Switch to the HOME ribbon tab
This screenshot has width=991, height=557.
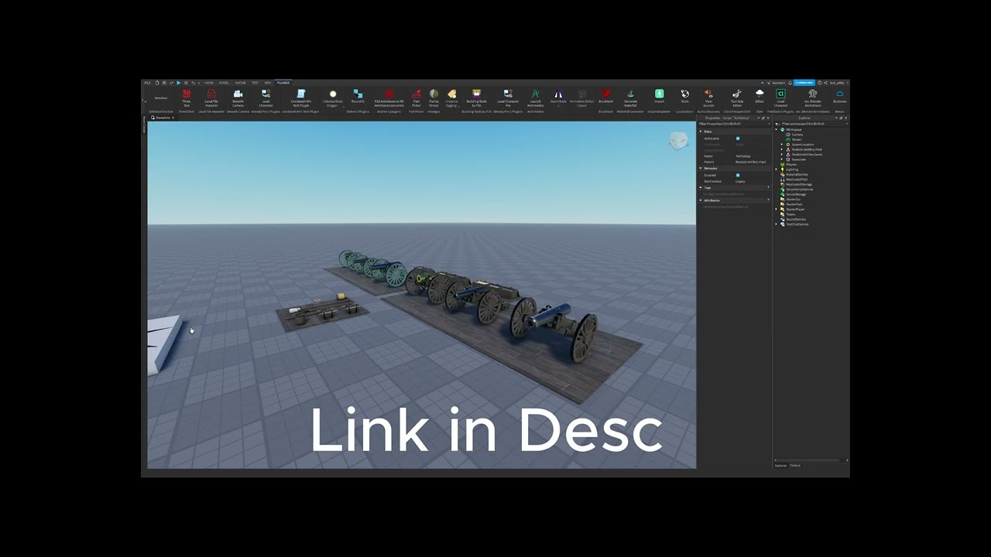pyautogui.click(x=209, y=83)
